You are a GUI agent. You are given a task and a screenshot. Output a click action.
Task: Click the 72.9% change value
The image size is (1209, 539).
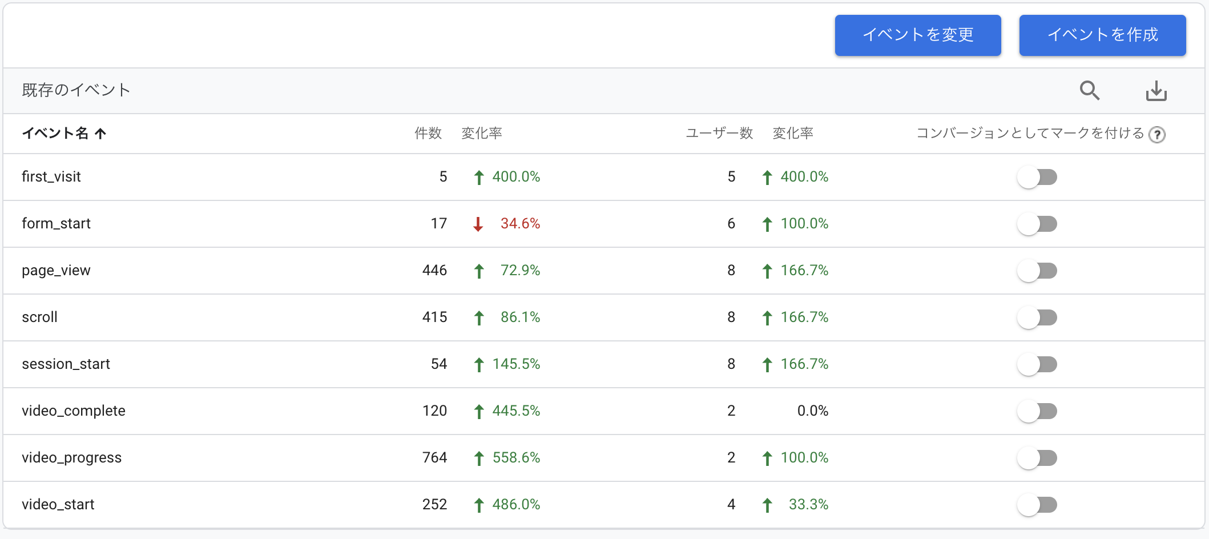[x=520, y=271]
